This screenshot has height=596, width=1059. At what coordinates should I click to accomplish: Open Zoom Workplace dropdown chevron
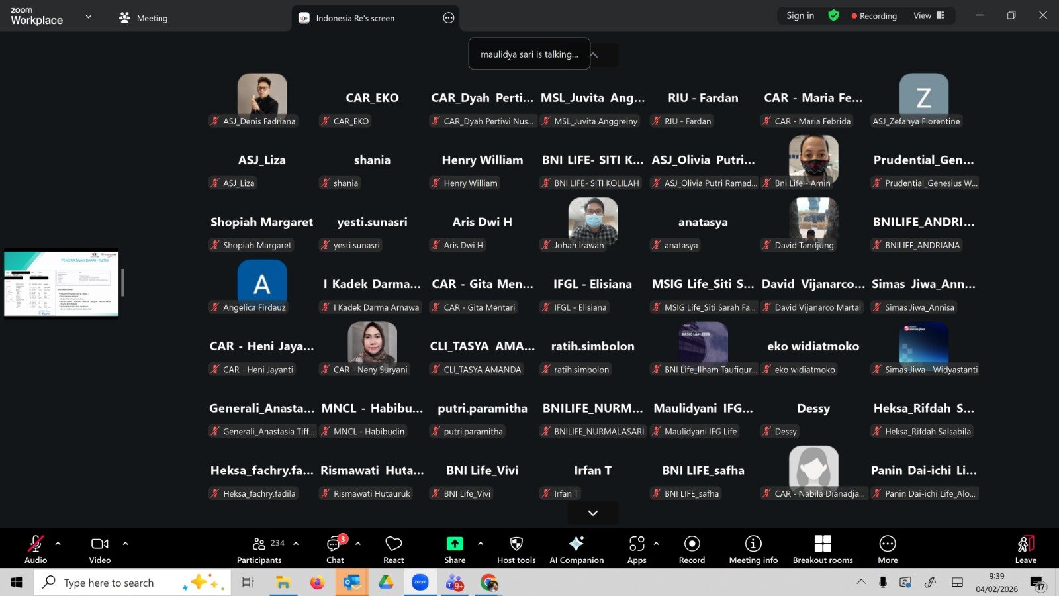pos(89,17)
